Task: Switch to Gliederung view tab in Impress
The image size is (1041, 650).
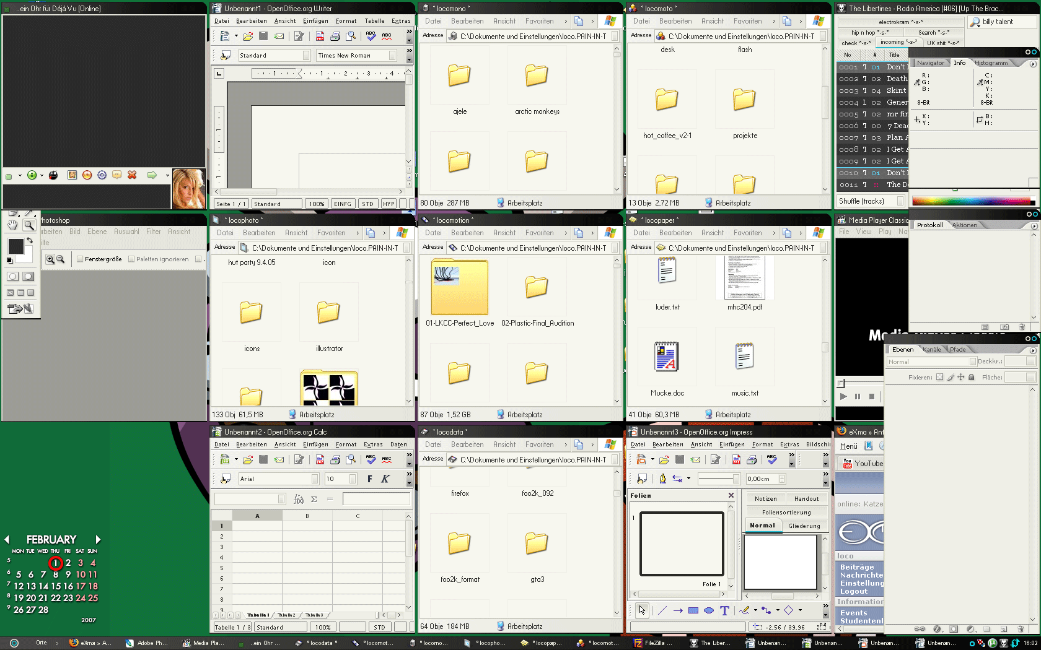Action: coord(804,526)
